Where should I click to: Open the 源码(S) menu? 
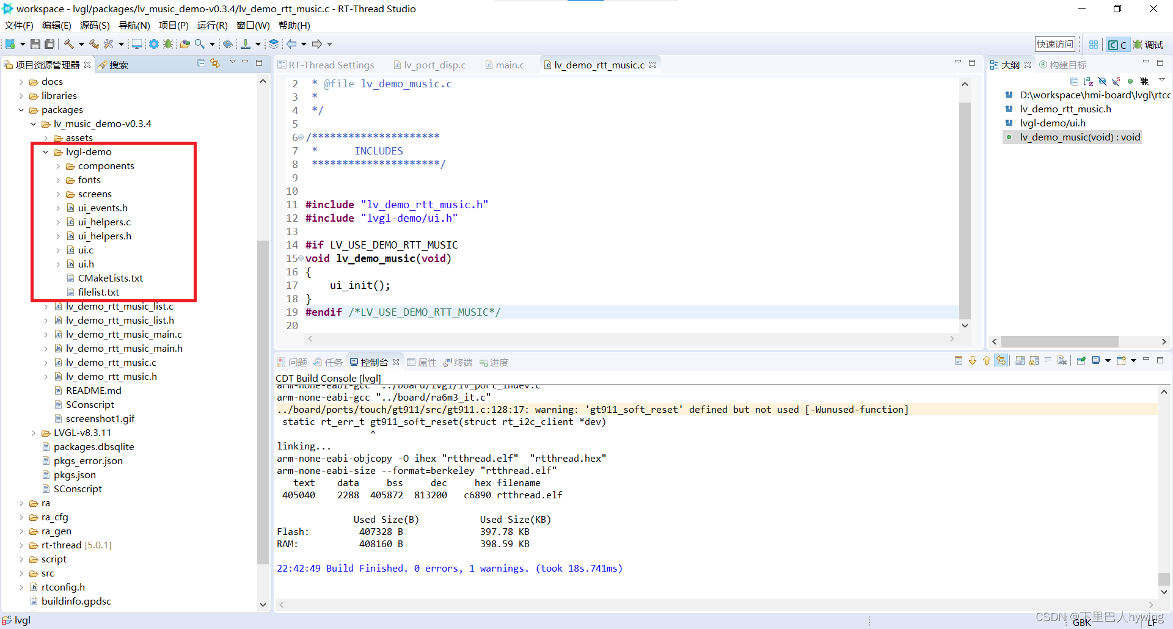point(95,26)
